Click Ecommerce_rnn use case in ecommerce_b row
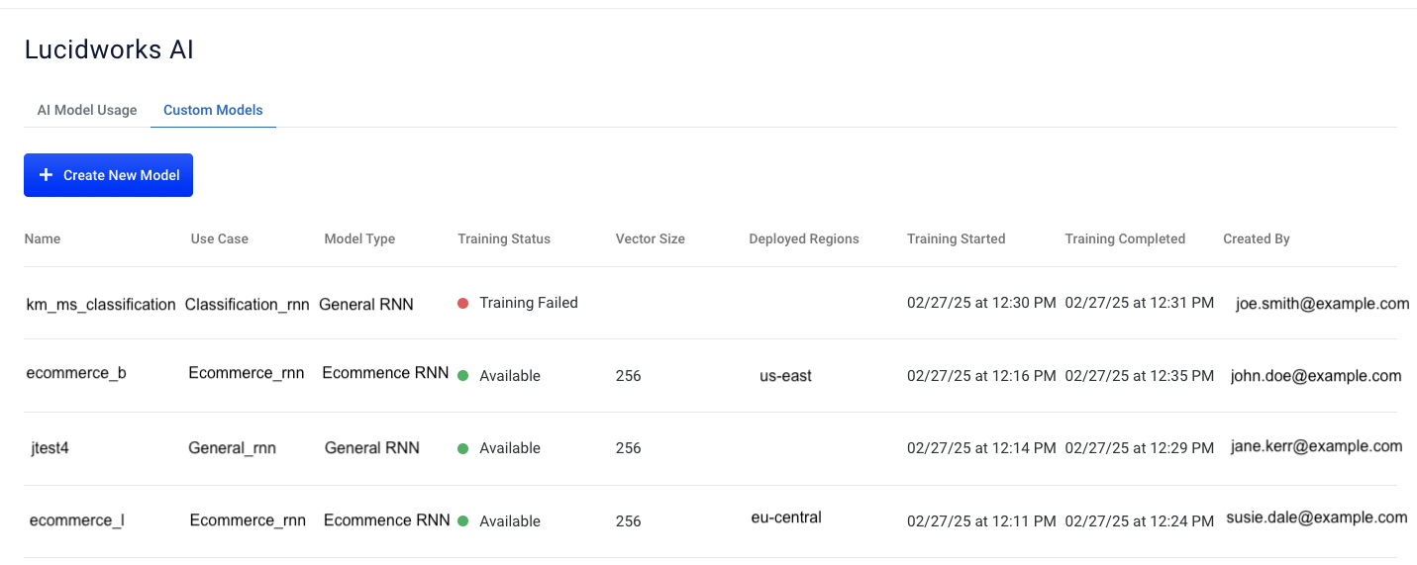The width and height of the screenshot is (1417, 565). [247, 373]
